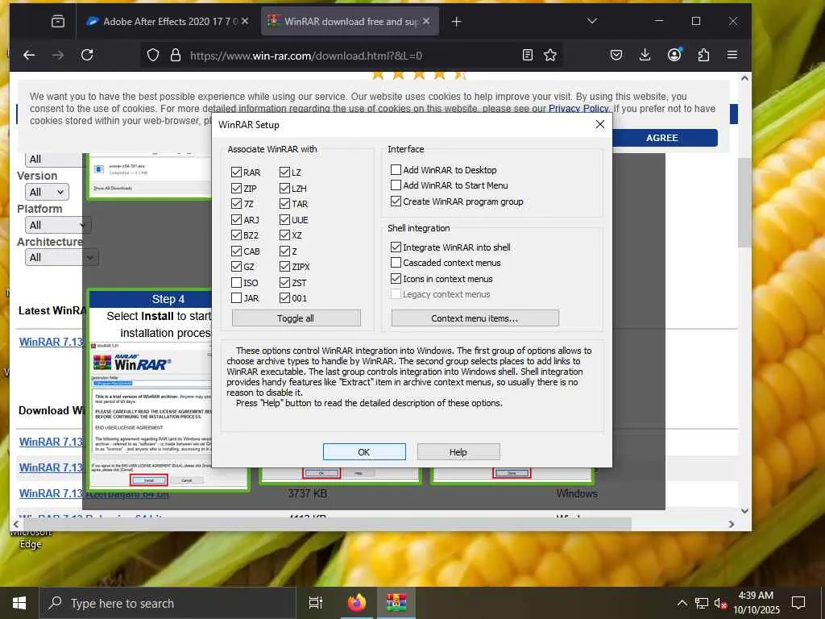Open the Firefox hamburger application menu
The width and height of the screenshot is (825, 619).
point(732,55)
